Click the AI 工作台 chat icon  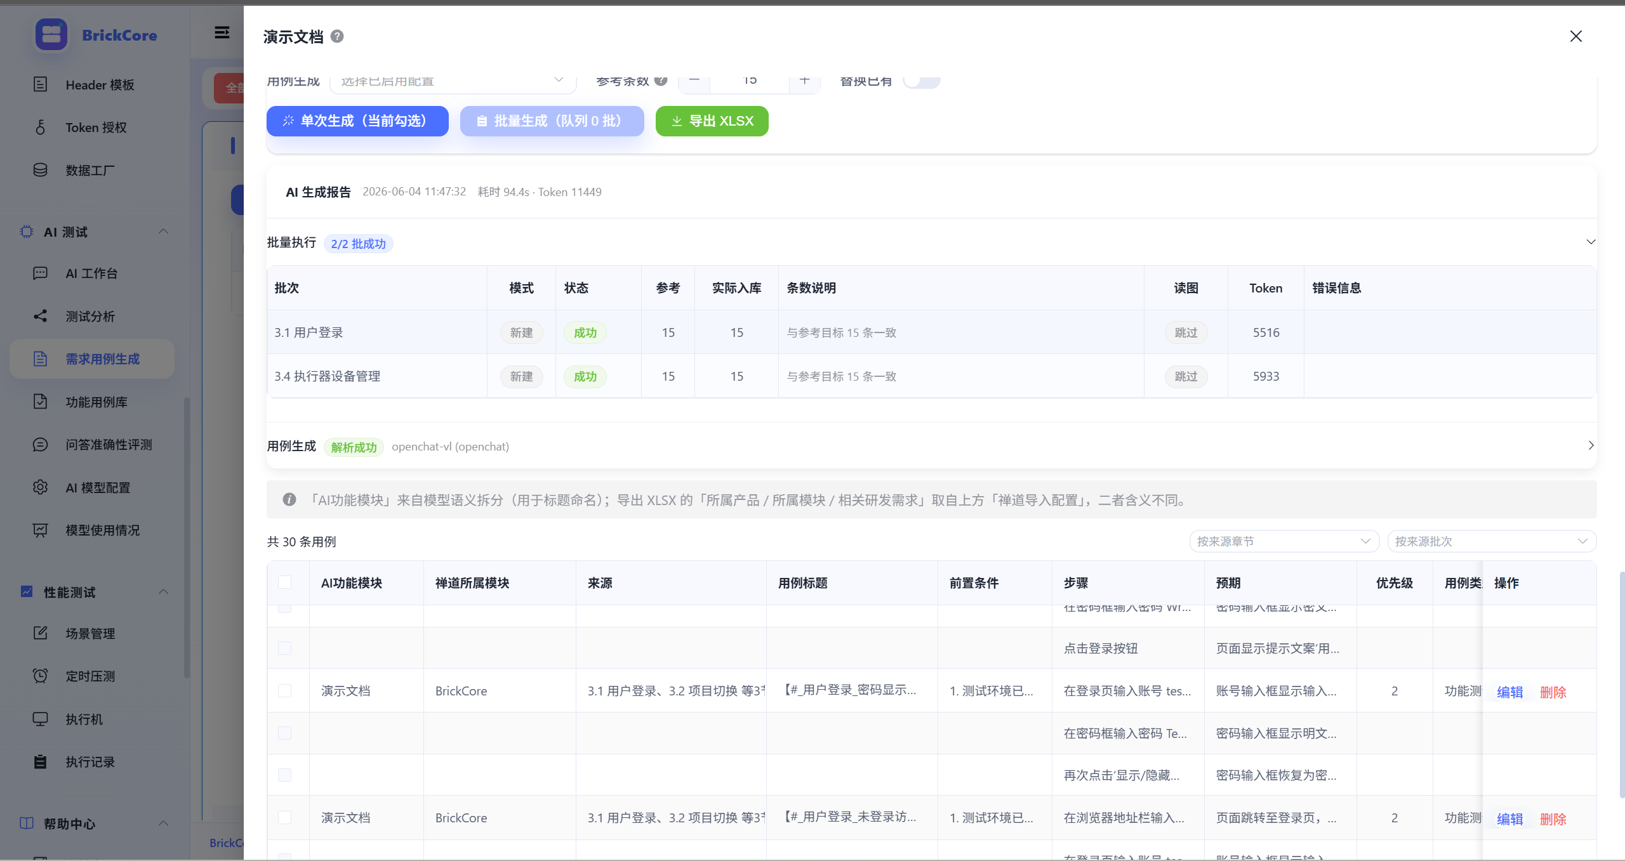coord(40,273)
